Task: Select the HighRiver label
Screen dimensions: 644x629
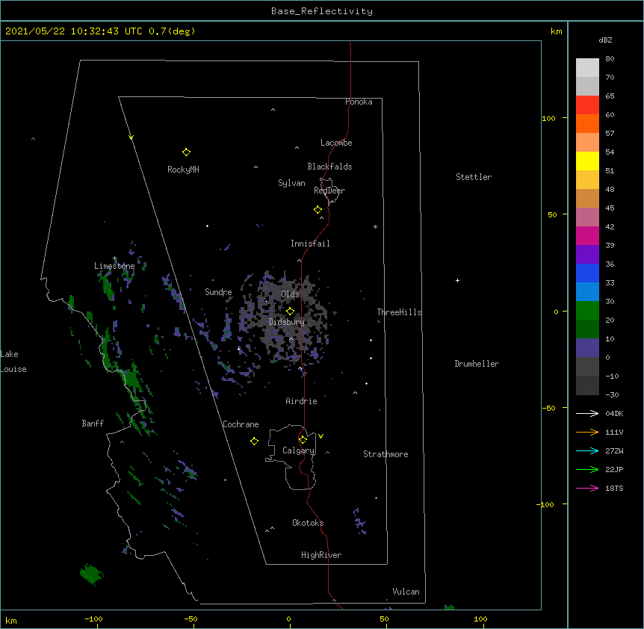Action: point(321,555)
